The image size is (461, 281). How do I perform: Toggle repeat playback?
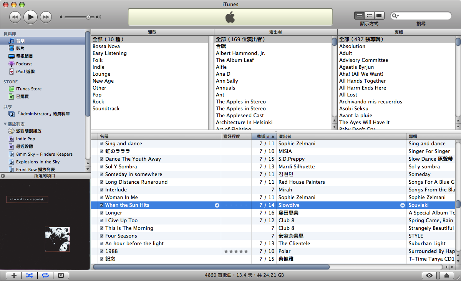[45, 275]
